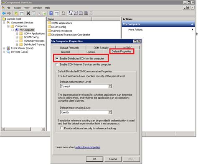
Task: Collapse the Component Services tree node
Action: [4, 23]
